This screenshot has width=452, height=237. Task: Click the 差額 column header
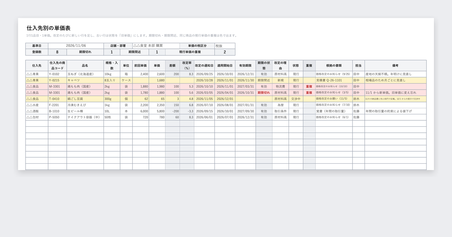click(x=172, y=65)
